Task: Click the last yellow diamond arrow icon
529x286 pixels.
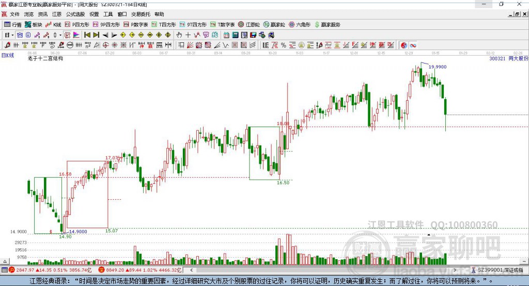Action: (168, 35)
